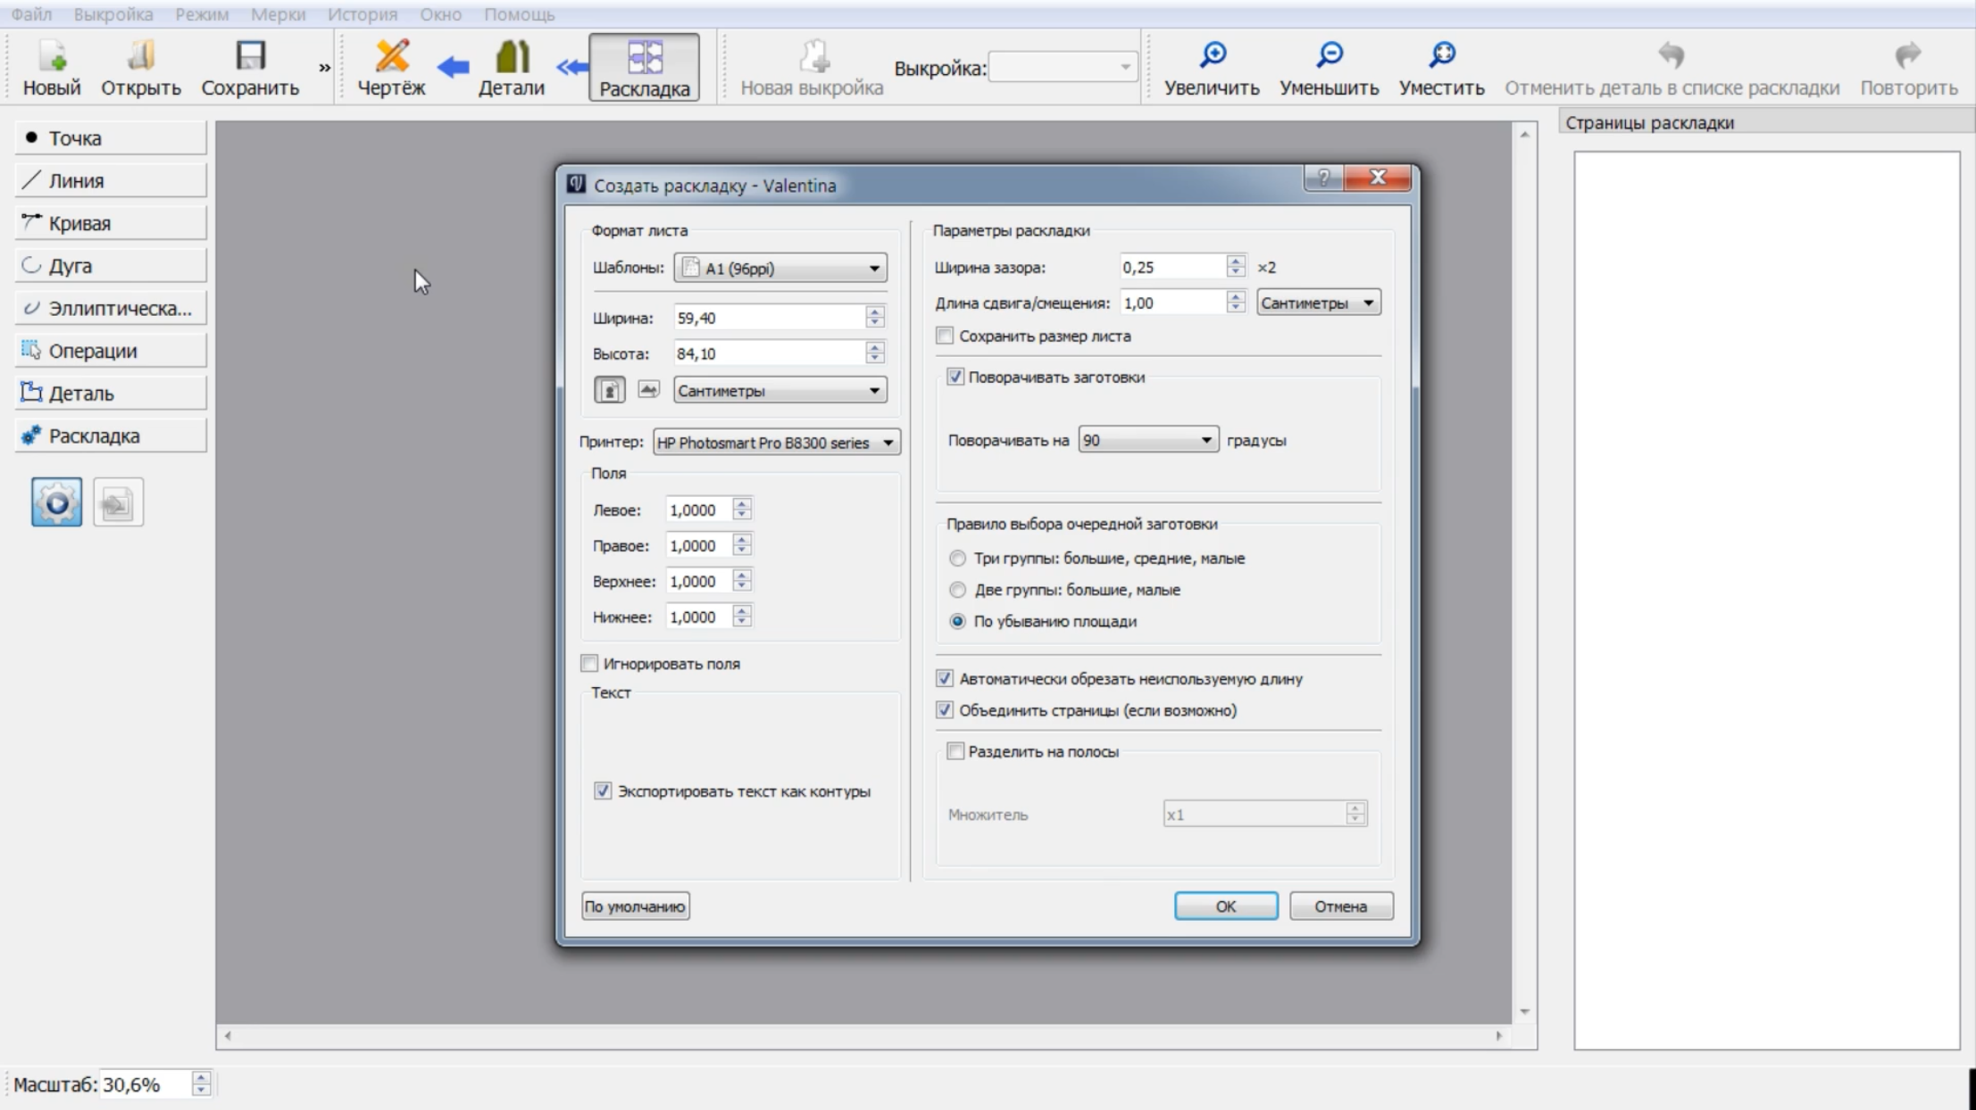This screenshot has width=1976, height=1110.
Task: Open a file with the Открыть icon
Action: (141, 68)
